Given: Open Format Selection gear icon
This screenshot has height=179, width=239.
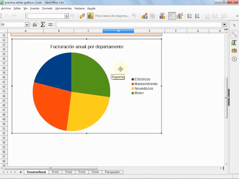Looking at the screenshot, I should pyautogui.click(x=73, y=16).
